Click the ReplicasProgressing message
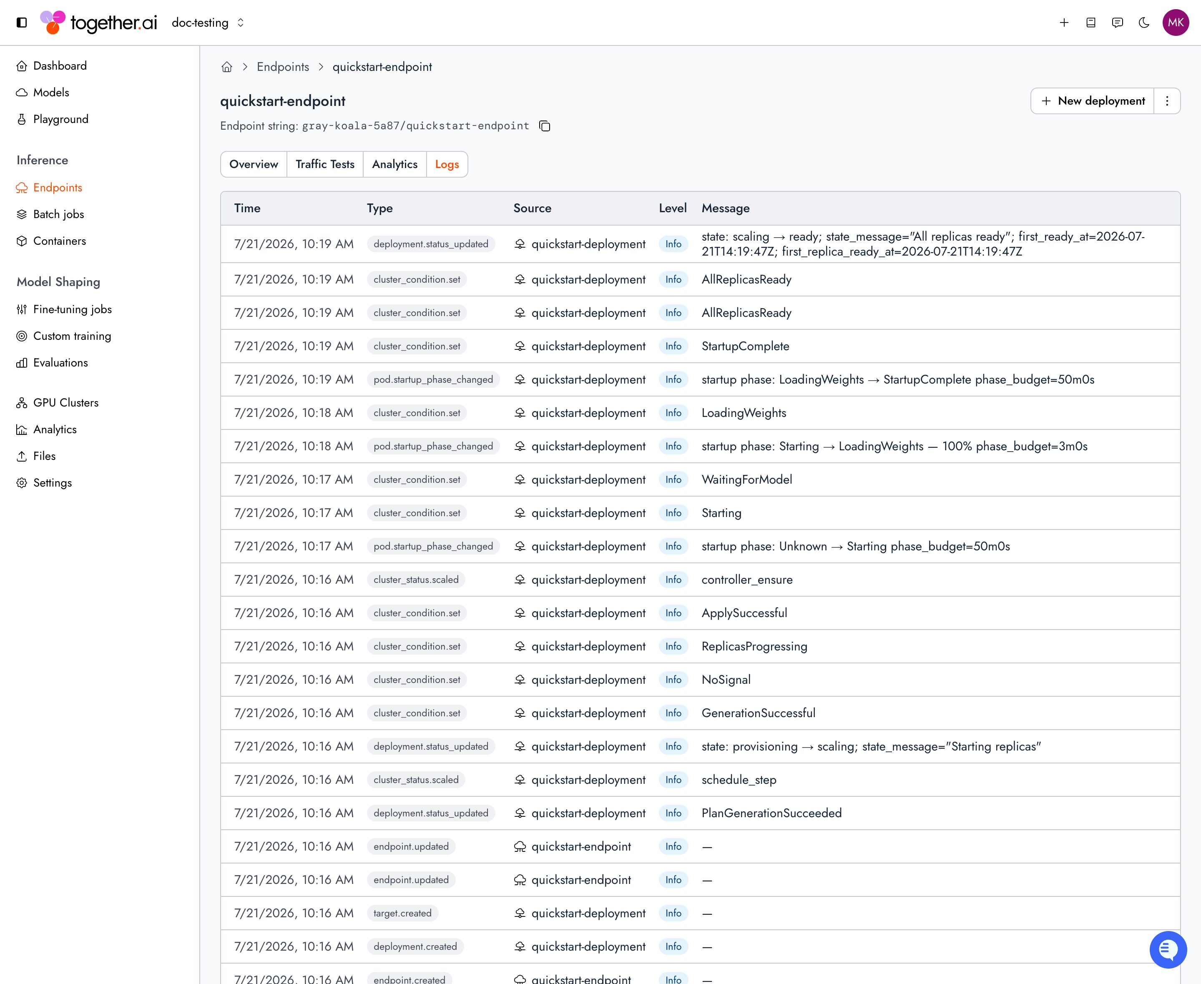1201x984 pixels. pos(754,647)
